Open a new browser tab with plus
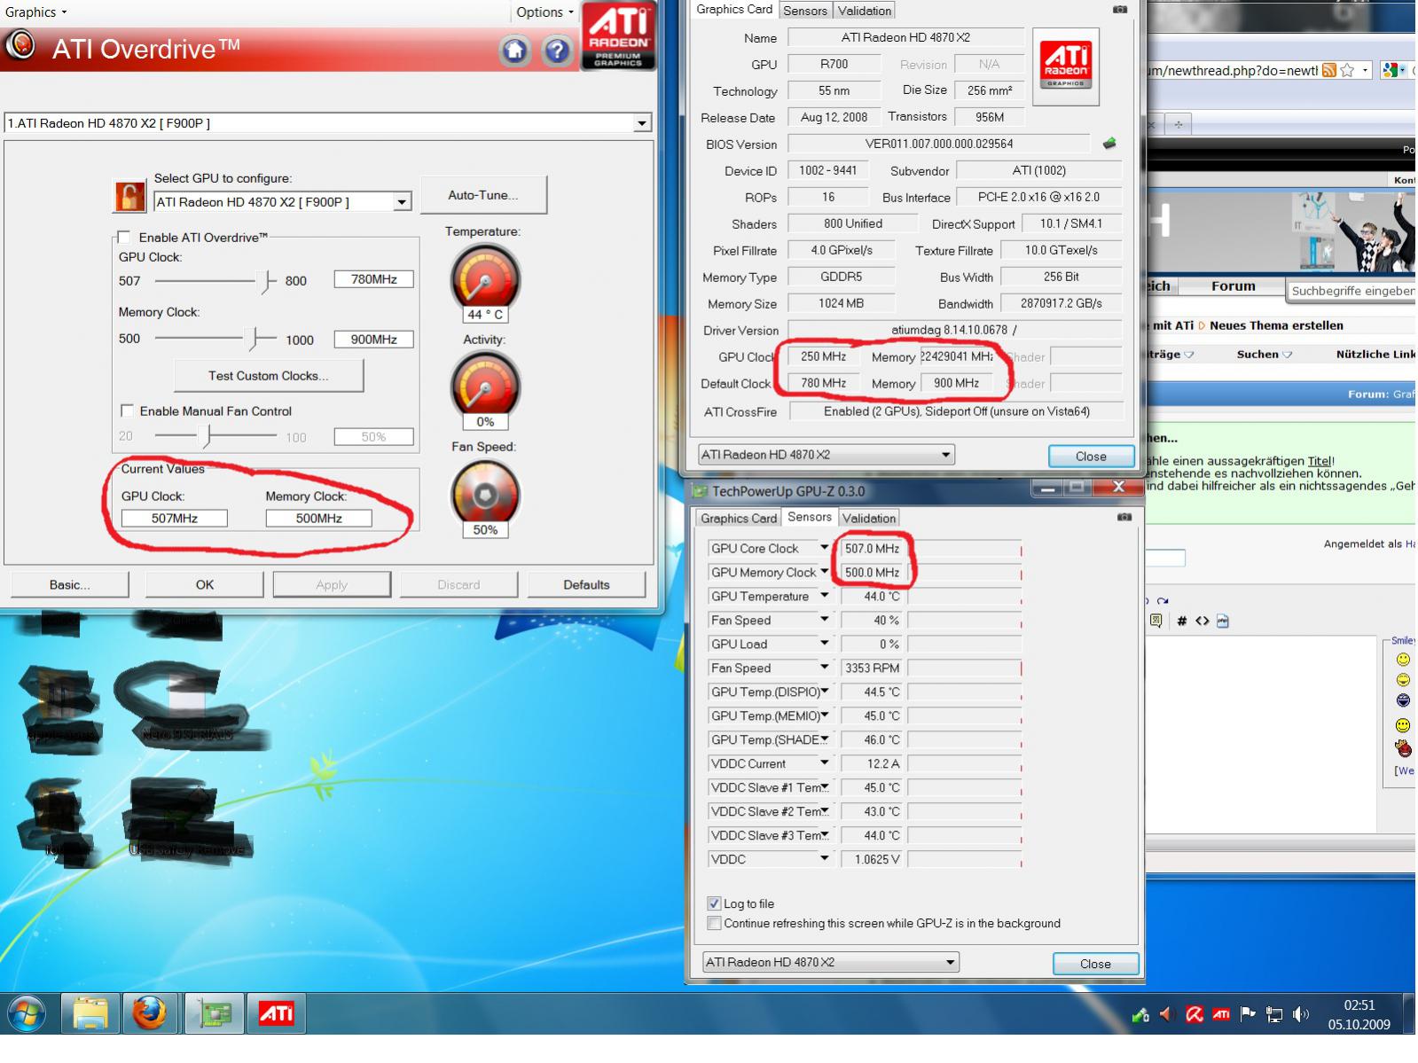The height and width of the screenshot is (1063, 1418). [1179, 124]
